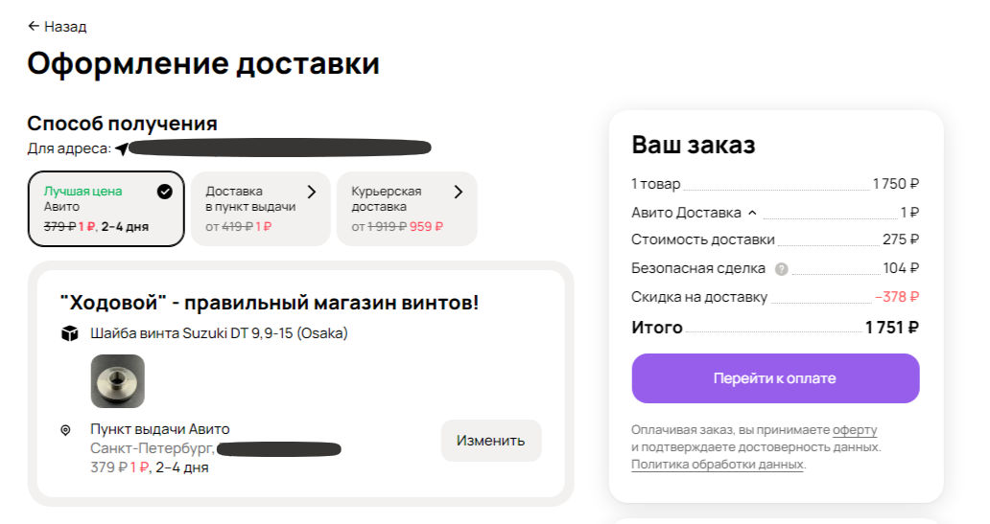Viewport: 990px width, 524px height.
Task: Select the Лучшая цена Авито delivery option
Action: click(106, 209)
